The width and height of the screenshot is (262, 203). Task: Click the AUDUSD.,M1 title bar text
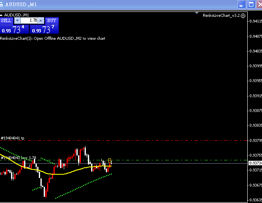[21, 5]
